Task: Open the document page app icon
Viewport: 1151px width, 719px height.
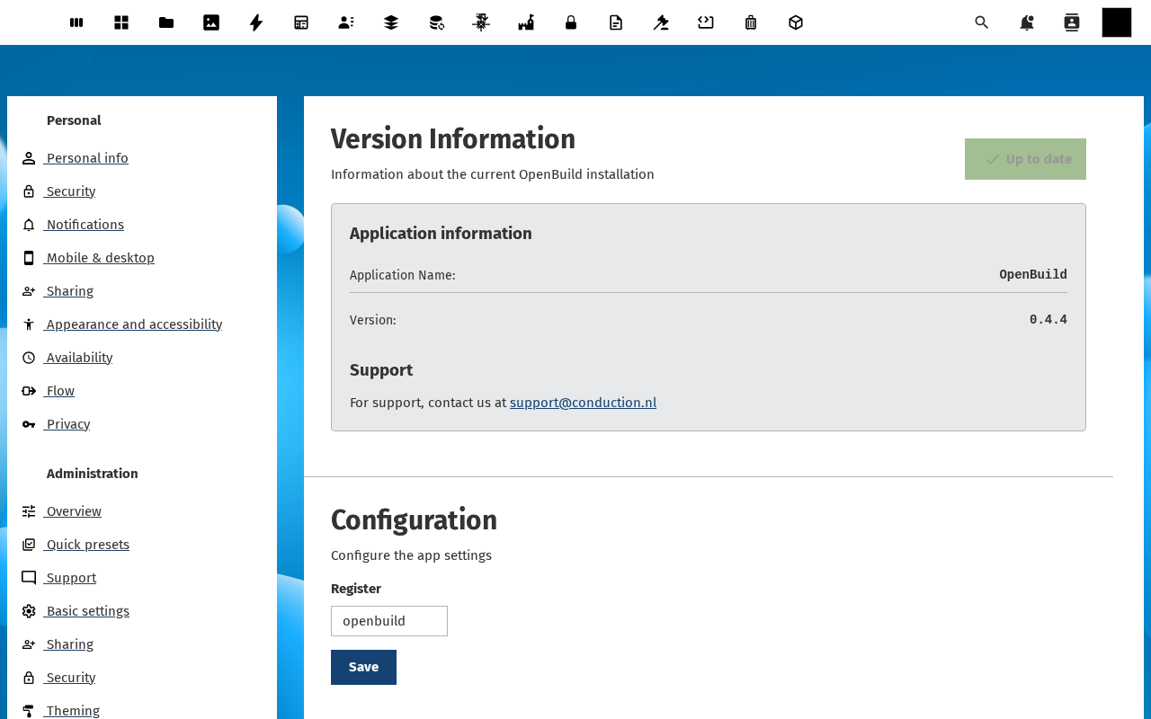Action: (616, 22)
